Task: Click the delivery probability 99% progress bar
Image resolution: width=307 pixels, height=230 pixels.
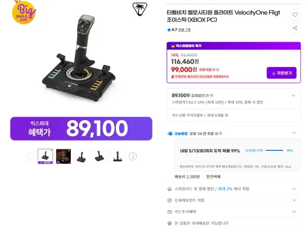Action: coord(274,150)
